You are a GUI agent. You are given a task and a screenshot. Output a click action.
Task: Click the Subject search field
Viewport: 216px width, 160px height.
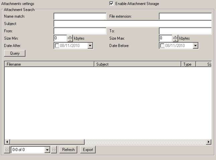(x=132, y=24)
